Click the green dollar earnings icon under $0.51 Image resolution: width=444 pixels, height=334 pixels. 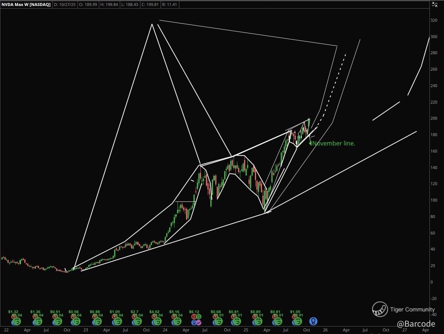(58, 322)
